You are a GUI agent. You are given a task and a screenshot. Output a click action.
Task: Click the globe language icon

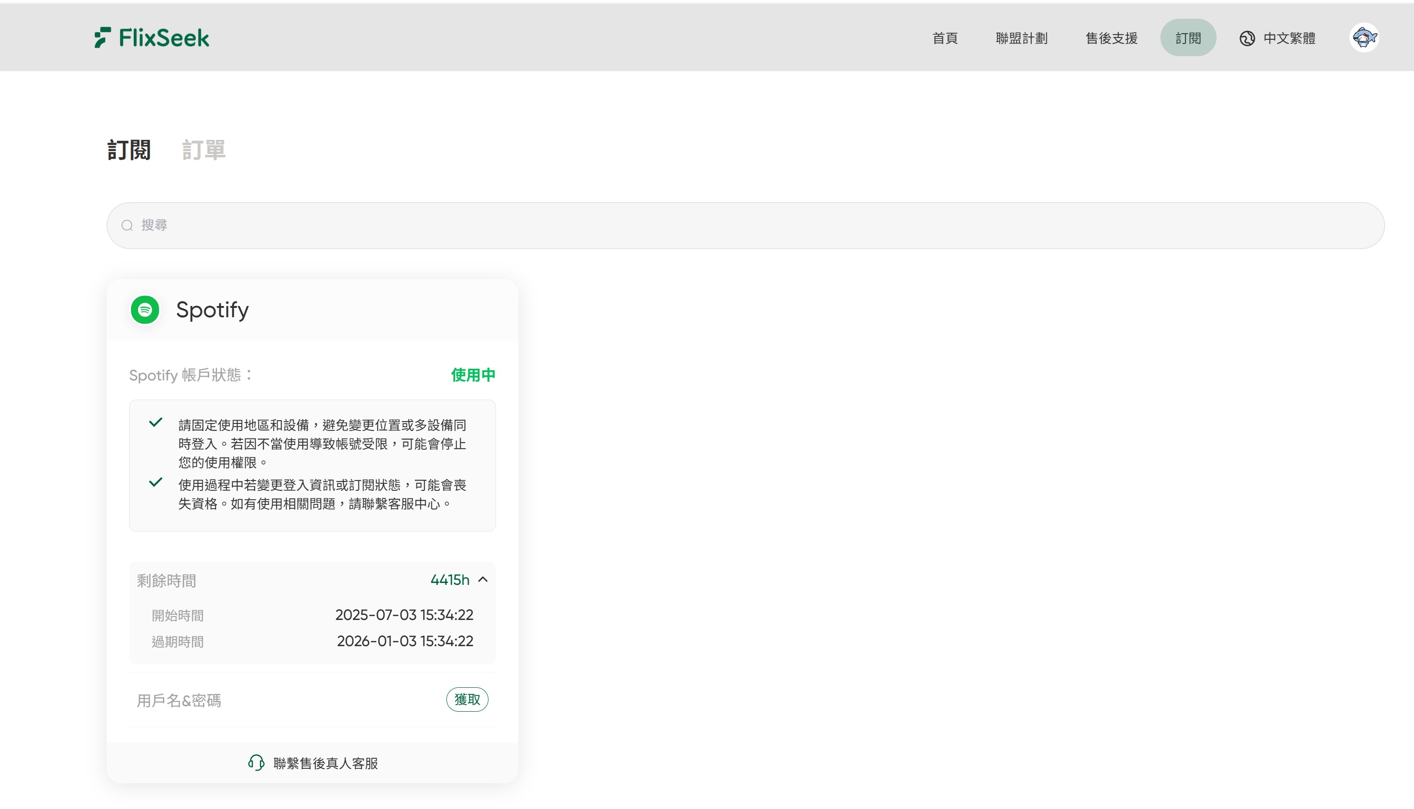[x=1247, y=38]
